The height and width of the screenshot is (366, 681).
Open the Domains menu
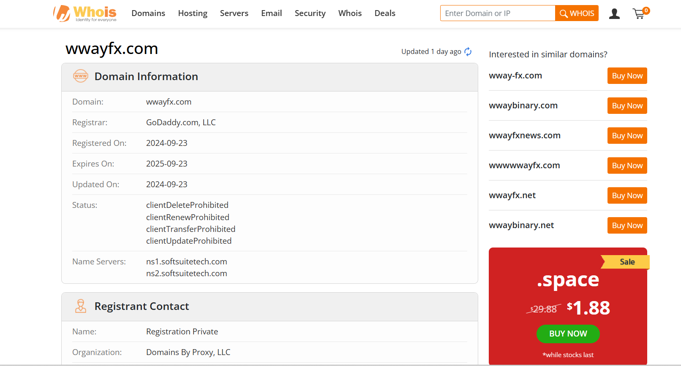pyautogui.click(x=148, y=13)
